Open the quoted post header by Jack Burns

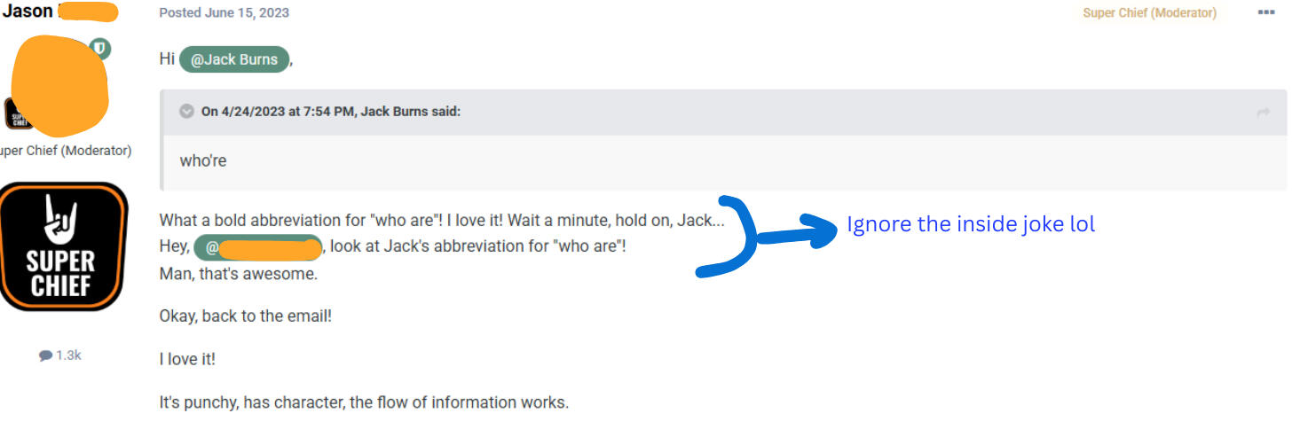point(331,112)
